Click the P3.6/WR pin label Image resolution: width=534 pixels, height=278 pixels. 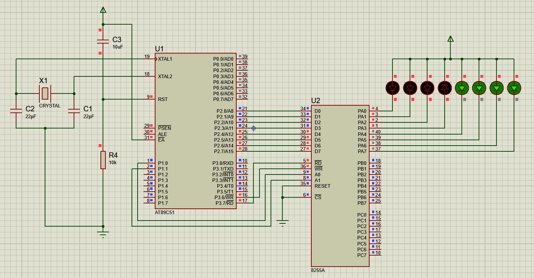point(224,197)
